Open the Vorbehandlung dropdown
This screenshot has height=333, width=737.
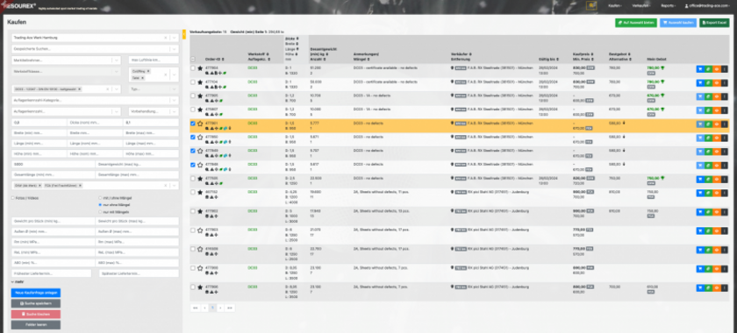(x=175, y=112)
